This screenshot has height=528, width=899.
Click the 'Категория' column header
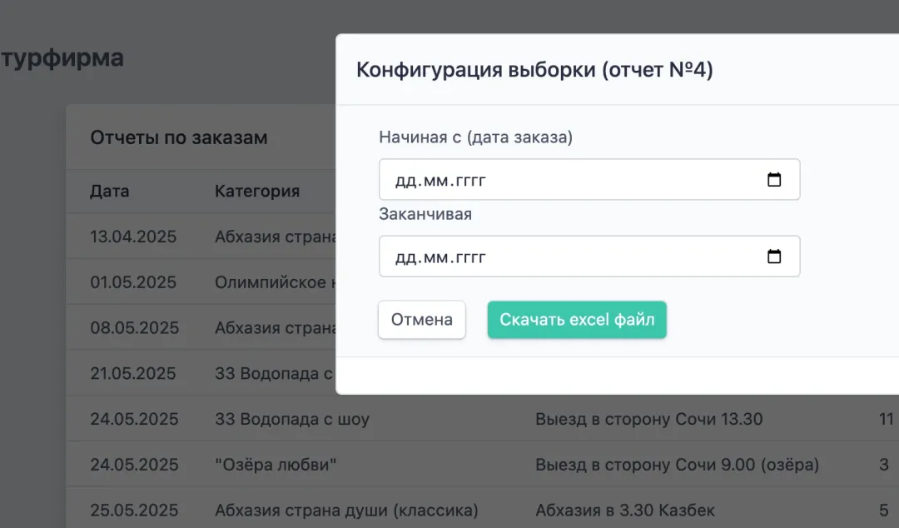pos(257,191)
